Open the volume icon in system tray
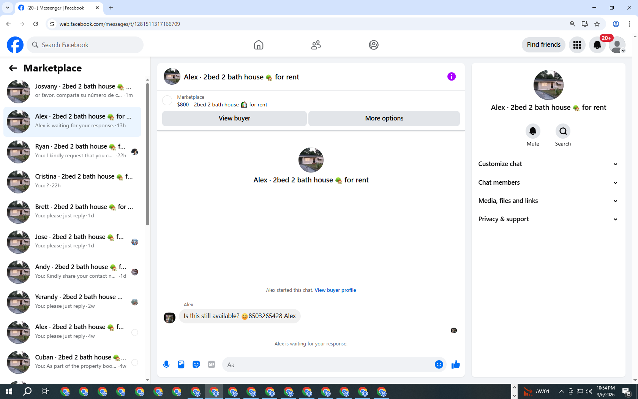Image resolution: width=638 pixels, height=399 pixels. click(x=589, y=391)
